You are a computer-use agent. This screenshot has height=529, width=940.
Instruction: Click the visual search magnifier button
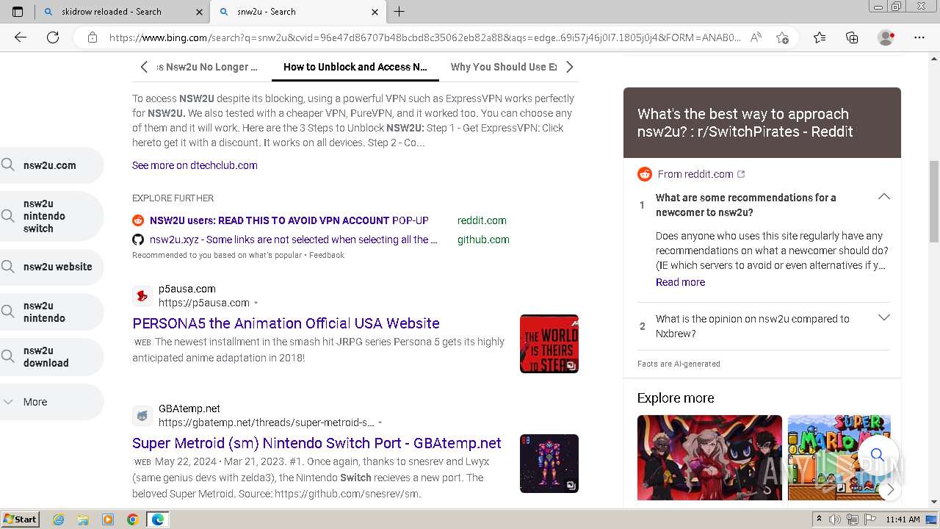(x=878, y=456)
